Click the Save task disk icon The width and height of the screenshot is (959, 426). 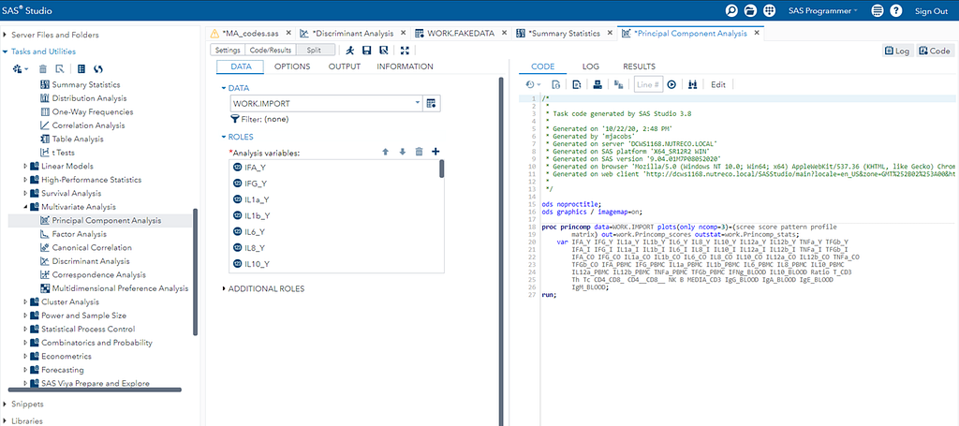coord(367,50)
